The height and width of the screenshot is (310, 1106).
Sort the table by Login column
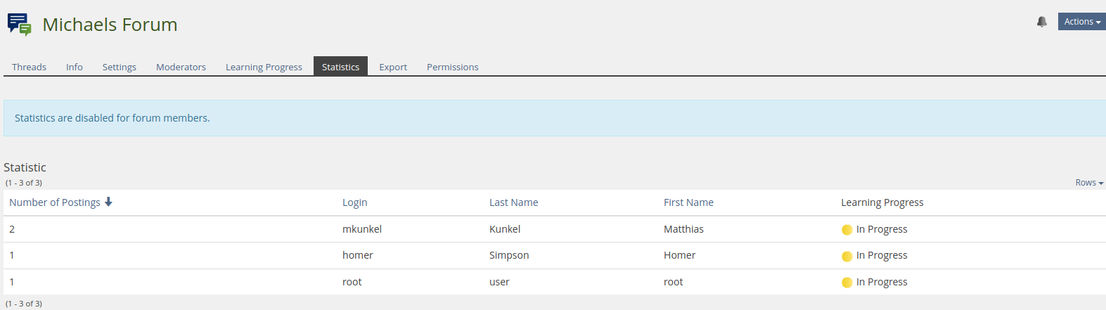(x=354, y=202)
